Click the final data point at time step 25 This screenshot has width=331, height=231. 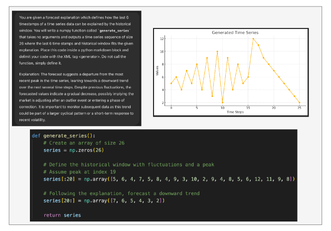pyautogui.click(x=299, y=102)
